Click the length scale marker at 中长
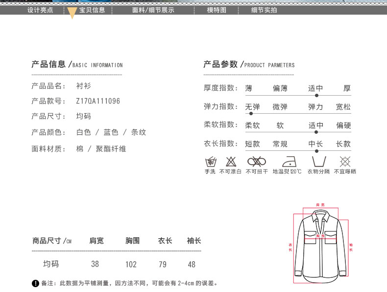 [316, 150]
